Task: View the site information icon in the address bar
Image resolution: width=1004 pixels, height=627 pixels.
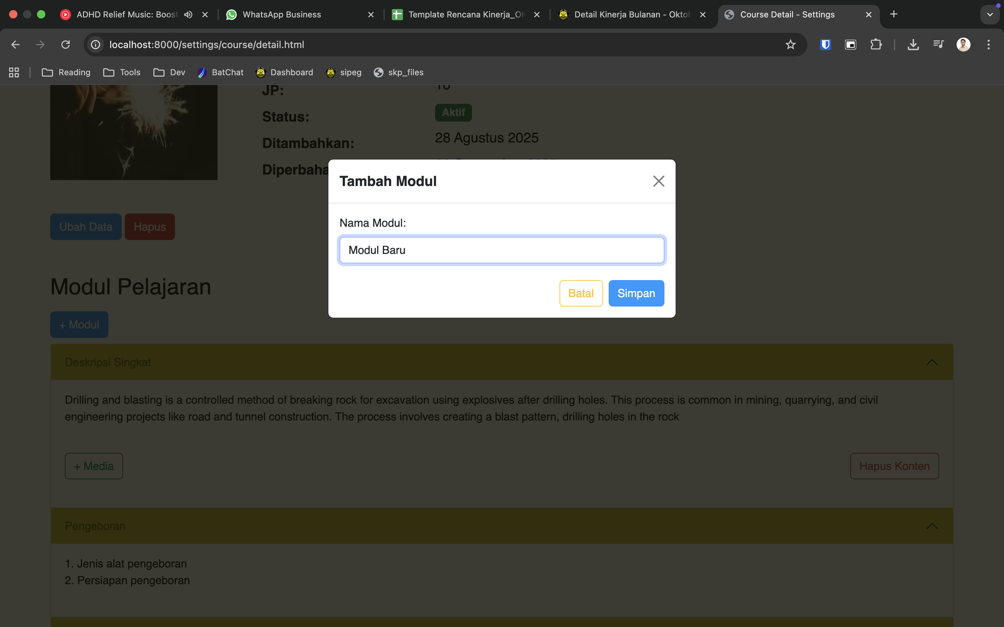Action: pos(96,44)
